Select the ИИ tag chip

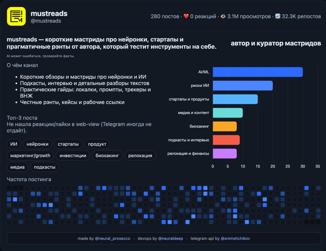coord(14,144)
